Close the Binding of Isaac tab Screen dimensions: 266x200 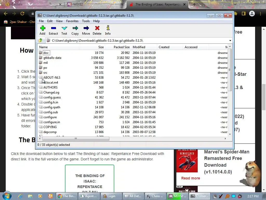pyautogui.click(x=184, y=4)
